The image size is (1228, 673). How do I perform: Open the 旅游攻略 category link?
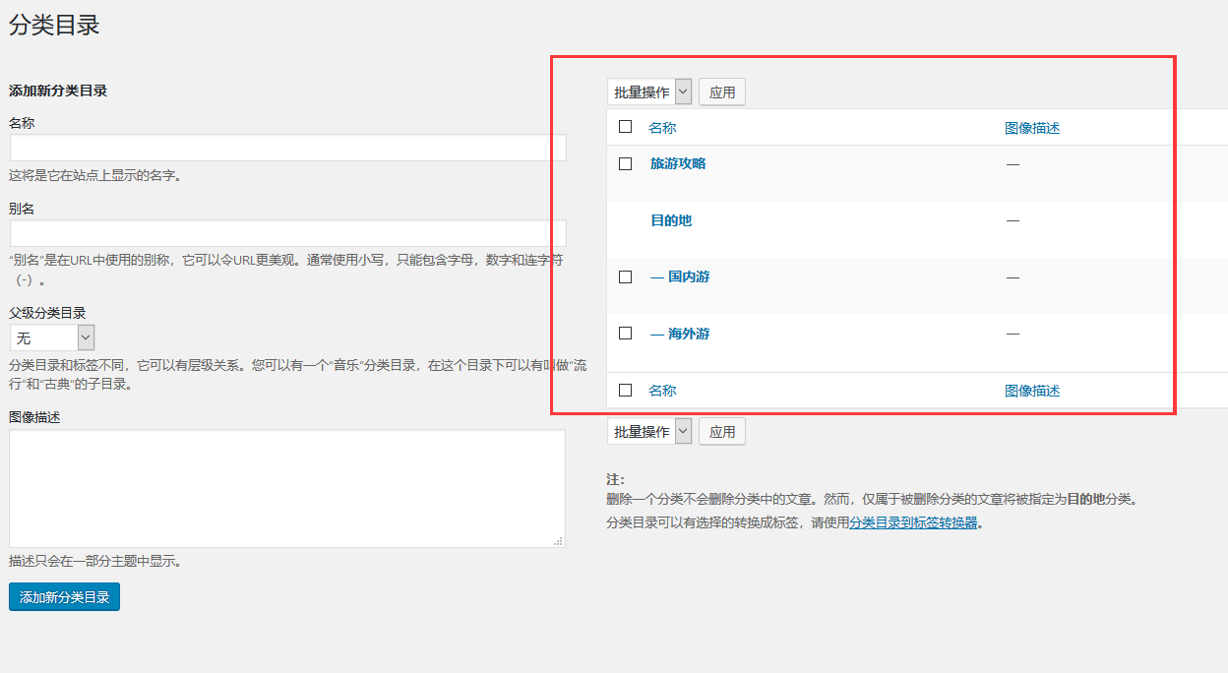click(x=678, y=164)
